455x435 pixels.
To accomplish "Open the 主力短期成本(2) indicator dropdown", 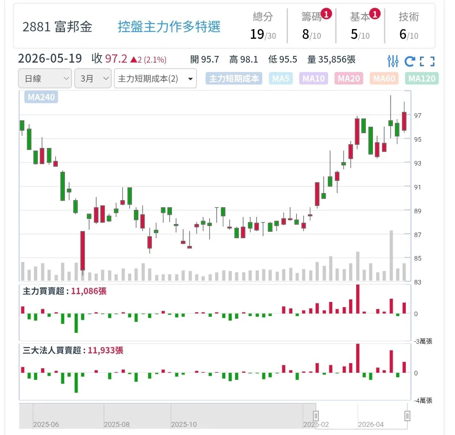I will 155,79.
